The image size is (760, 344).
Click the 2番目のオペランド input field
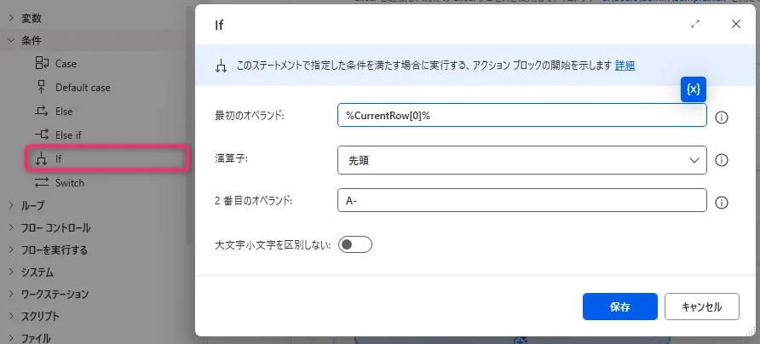[521, 201]
